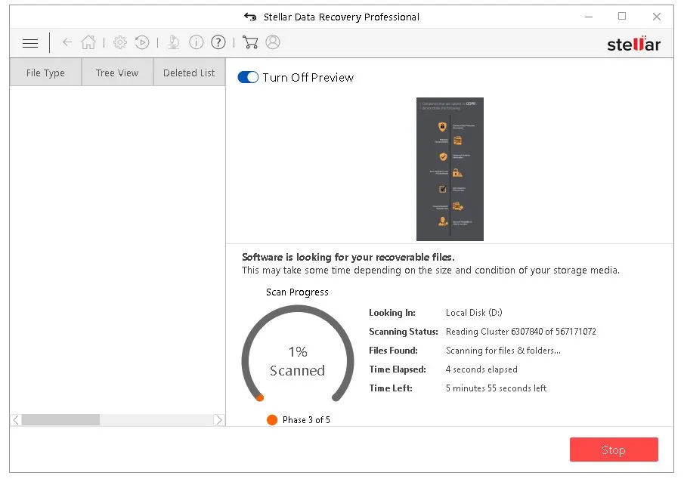Open the settings gear icon
684x479 pixels.
click(119, 42)
